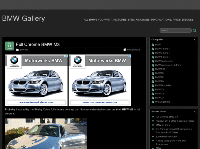Open the BMW M3 category in sidebar
Image resolution: width=200 pixels, height=149 pixels.
point(160,77)
